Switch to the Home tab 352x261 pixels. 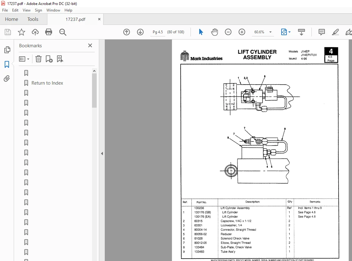point(12,19)
